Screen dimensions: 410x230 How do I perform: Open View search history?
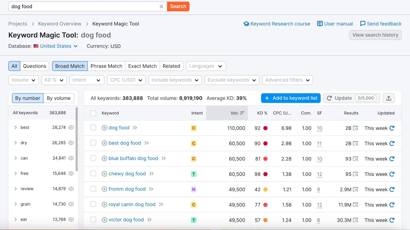375,35
